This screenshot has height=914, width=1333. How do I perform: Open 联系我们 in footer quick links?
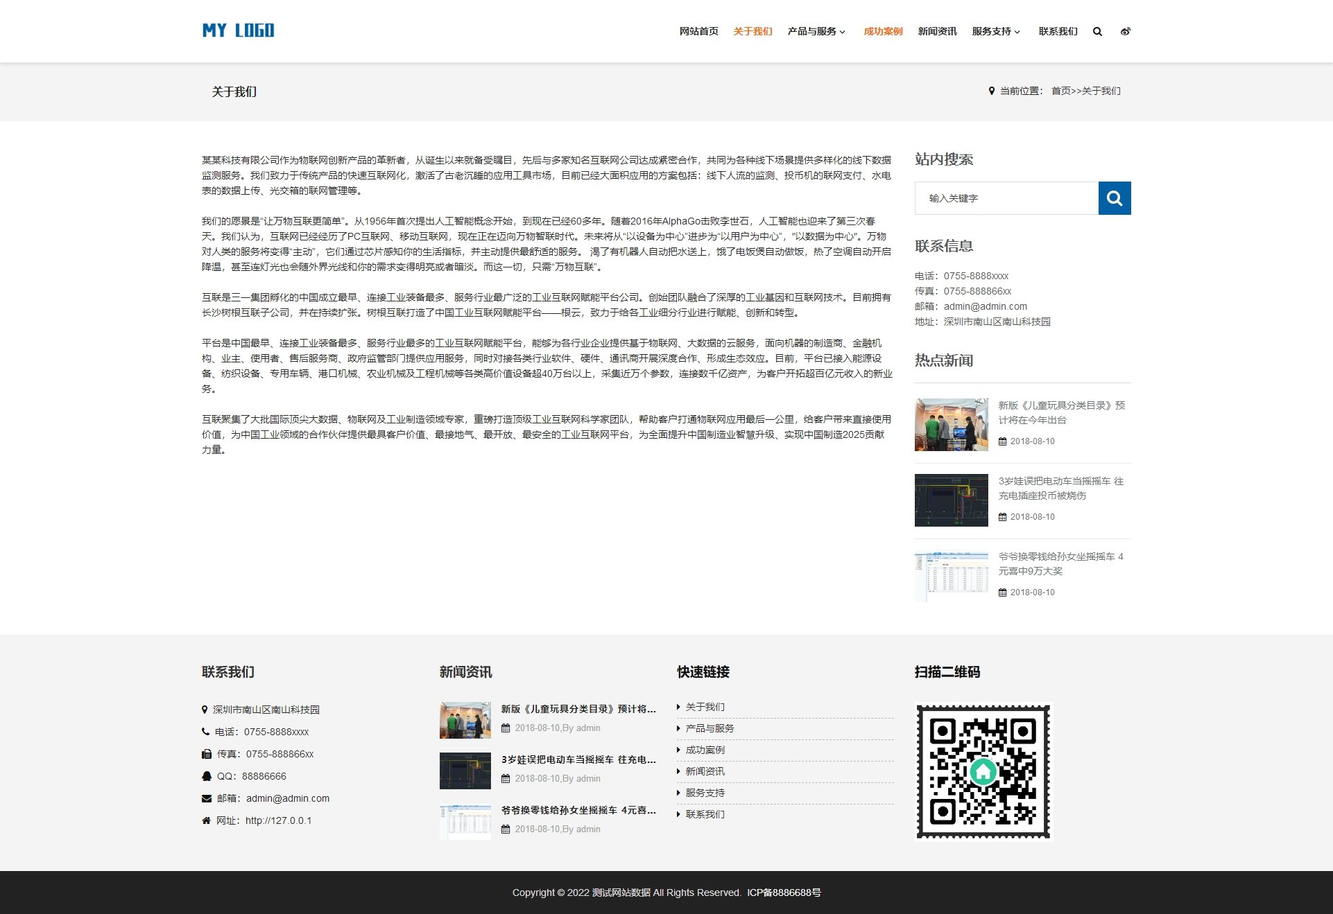point(705,814)
